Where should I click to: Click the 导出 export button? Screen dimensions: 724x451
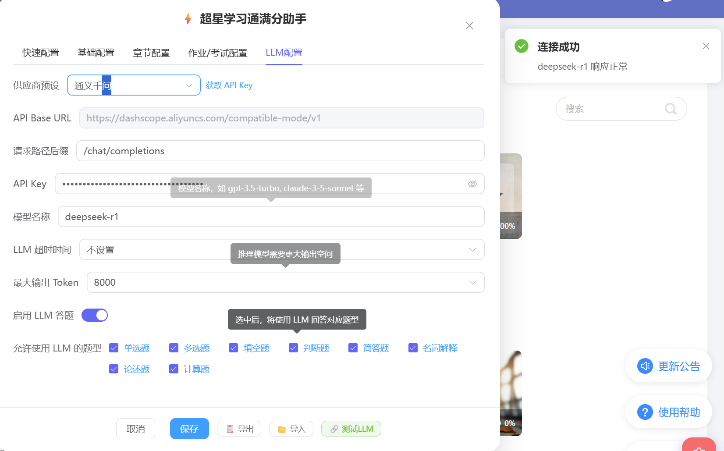pos(239,429)
